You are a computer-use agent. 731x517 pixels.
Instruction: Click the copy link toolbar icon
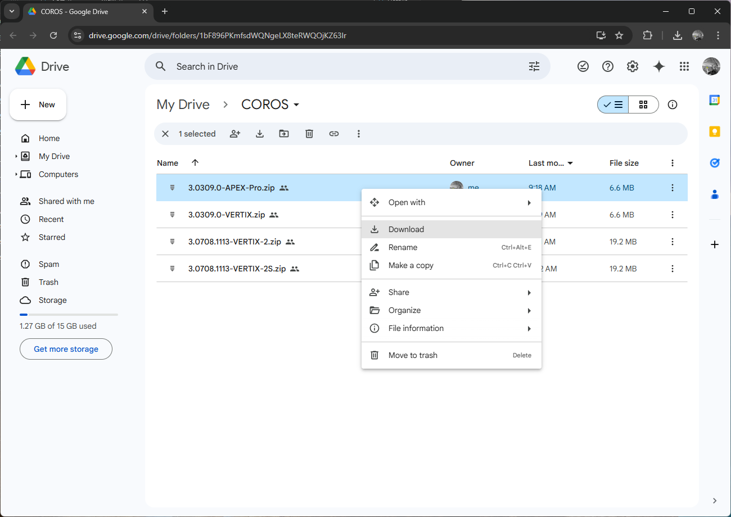pos(334,134)
